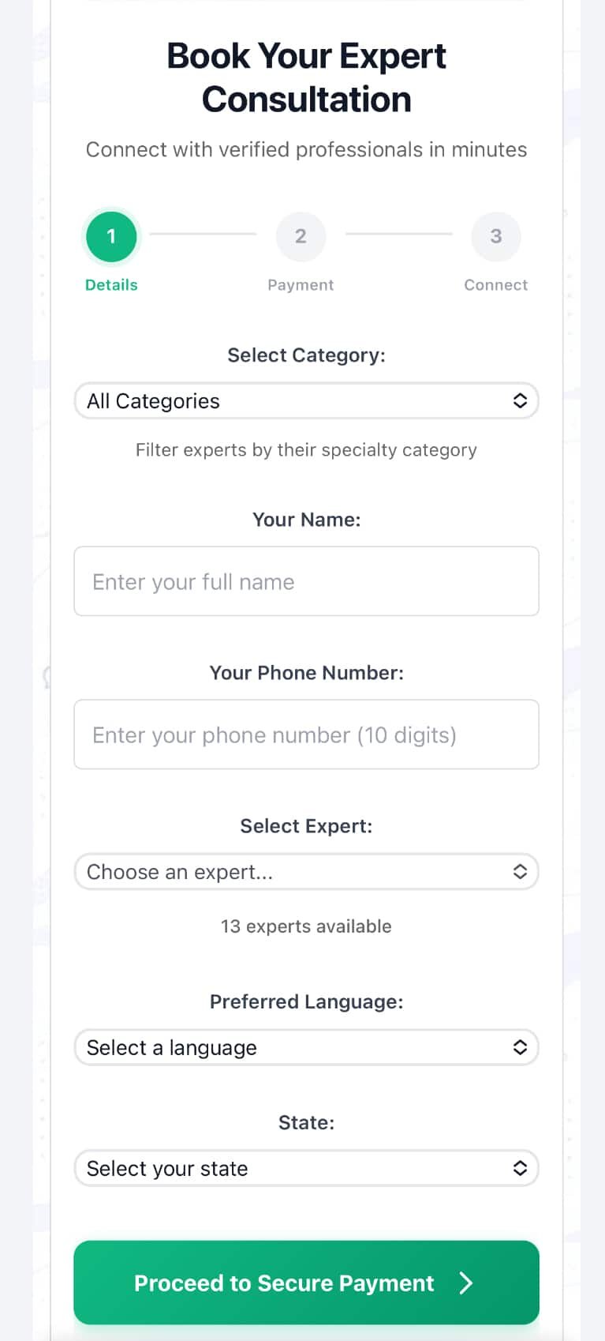Screen dimensions: 605x1341
Task: Click the chevron icon beside Choose an expert
Action: point(520,871)
